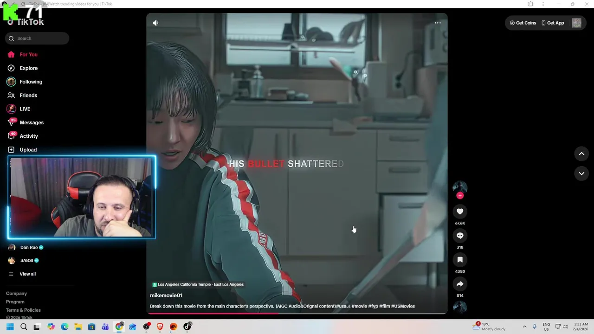This screenshot has height=334, width=594.
Task: Mute the video with the speaker icon
Action: click(x=155, y=23)
